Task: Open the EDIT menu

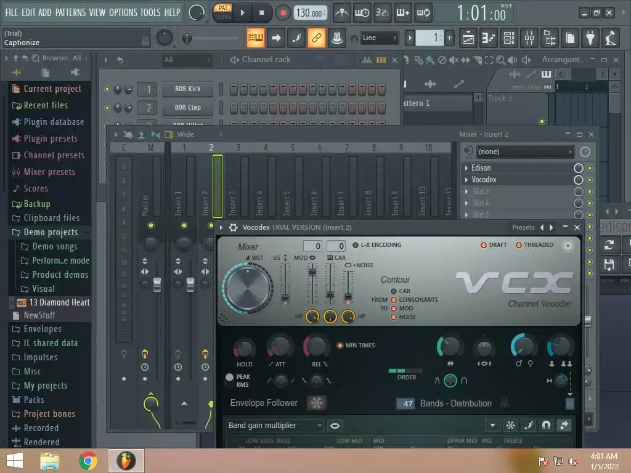Action: click(28, 12)
